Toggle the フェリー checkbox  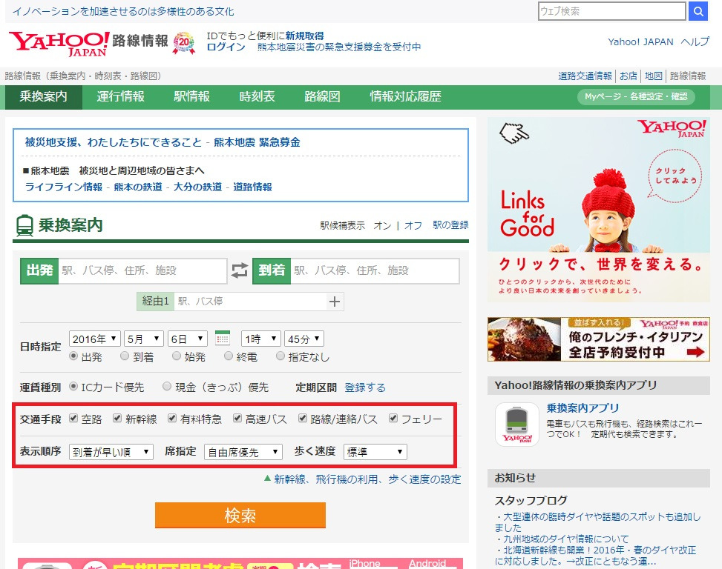click(x=393, y=418)
